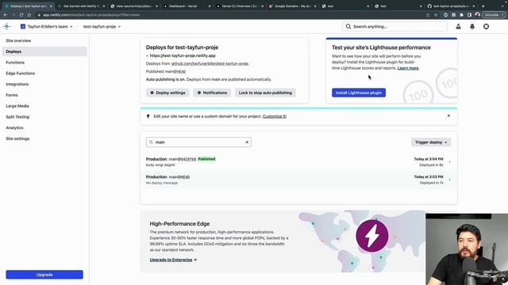Open Large Media in the sidebar

tap(17, 106)
